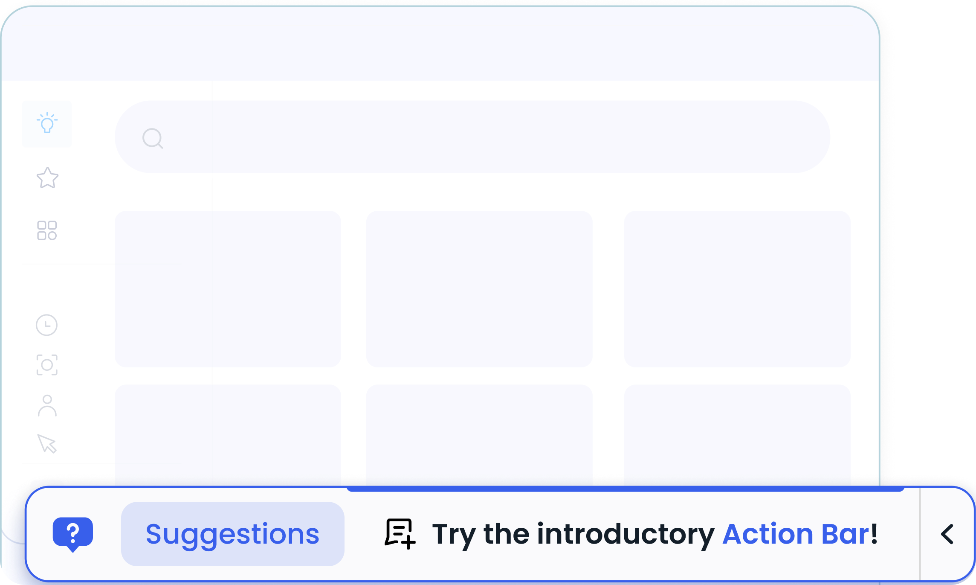
Task: Select the cursor pointer sidebar icon
Action: coord(47,444)
